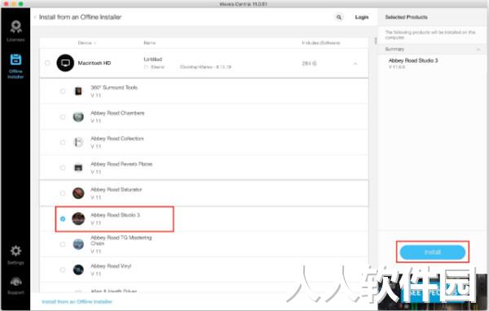
Task: Check the 360° Surround Tools checkbox
Action: point(63,91)
